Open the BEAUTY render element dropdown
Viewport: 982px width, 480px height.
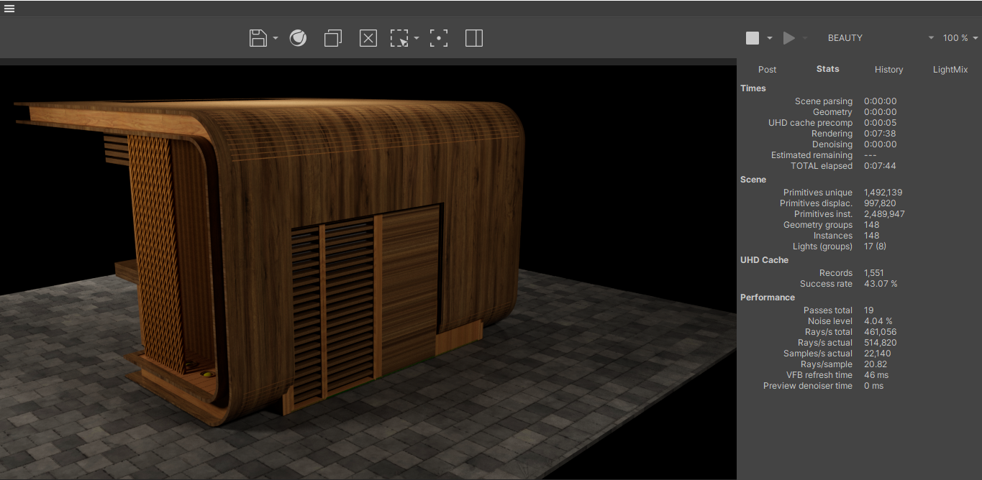[880, 38]
